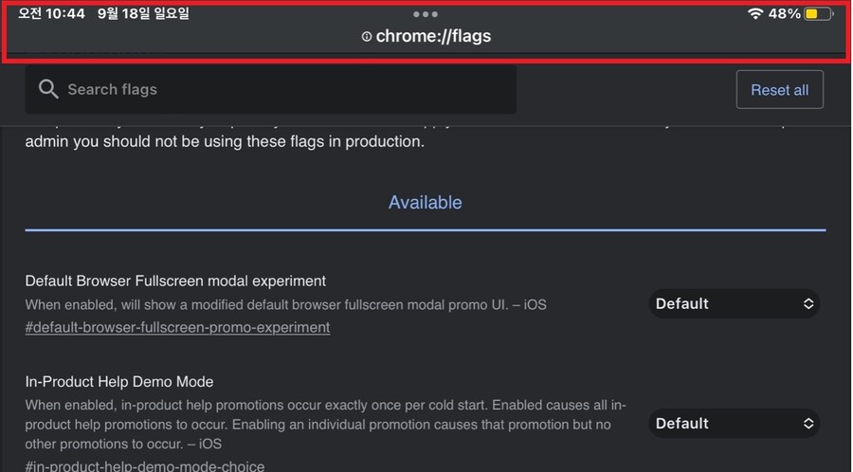Select the chrome://flags address bar text
This screenshot has height=472, width=853.
coord(433,37)
